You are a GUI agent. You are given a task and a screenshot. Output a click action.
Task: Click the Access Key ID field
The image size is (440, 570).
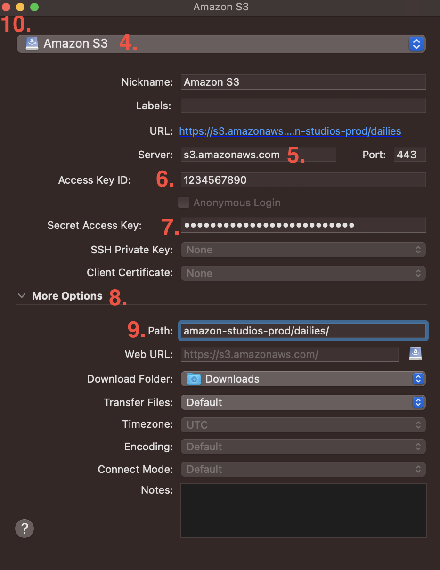click(303, 180)
